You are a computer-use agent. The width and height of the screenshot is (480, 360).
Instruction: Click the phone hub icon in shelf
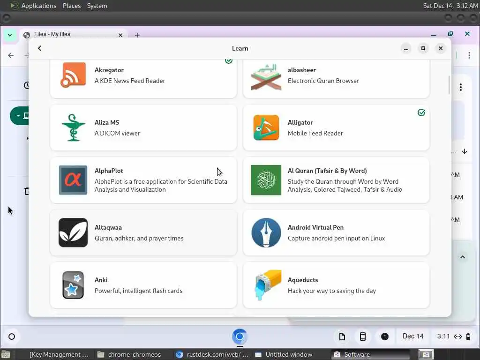[x=363, y=337]
